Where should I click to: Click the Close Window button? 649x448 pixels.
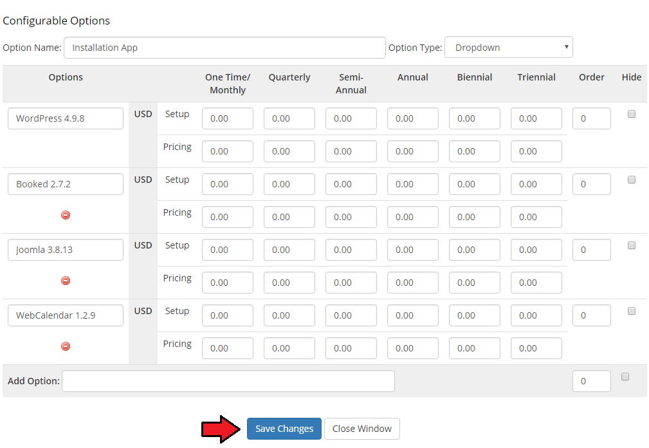361,429
